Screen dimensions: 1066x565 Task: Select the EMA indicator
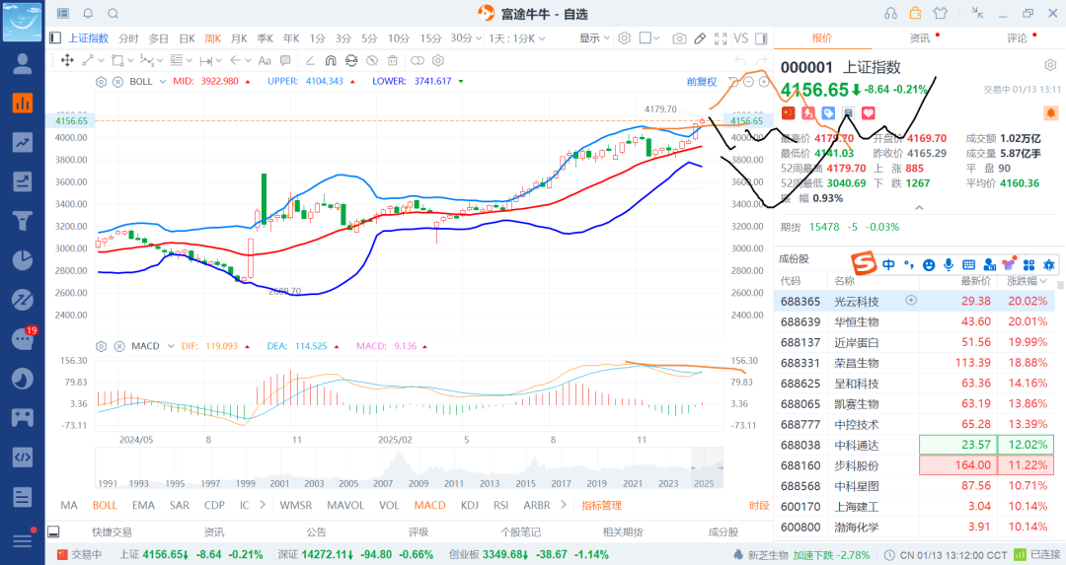[143, 505]
